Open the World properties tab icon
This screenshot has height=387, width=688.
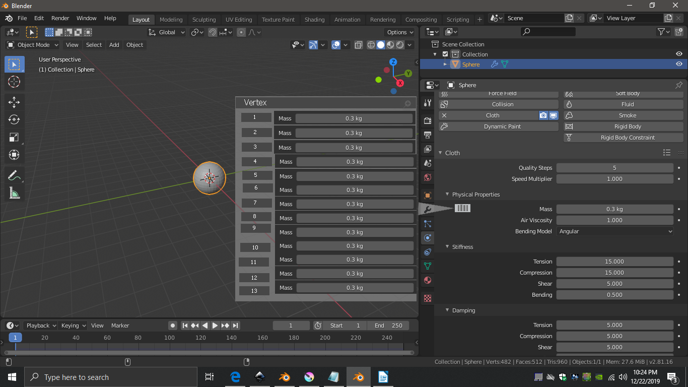(x=428, y=177)
